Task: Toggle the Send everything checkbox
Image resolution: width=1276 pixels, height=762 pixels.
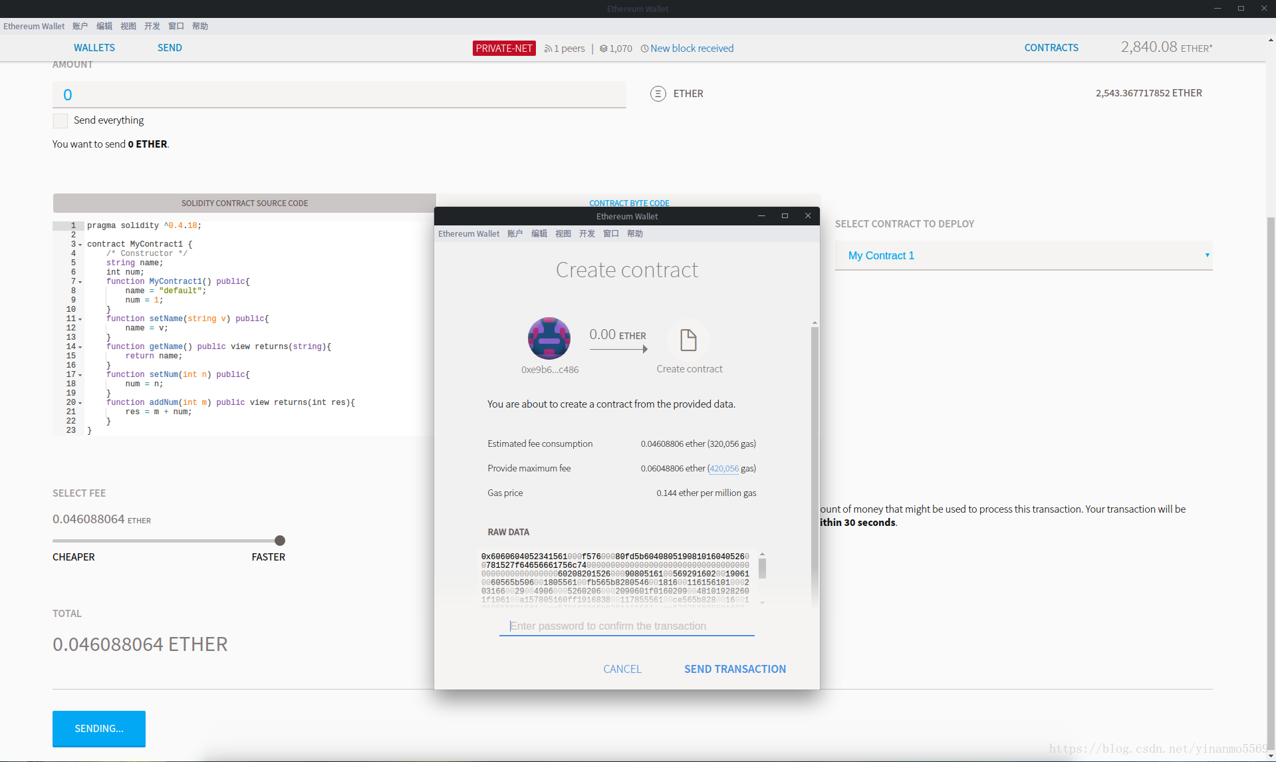Action: [x=61, y=120]
